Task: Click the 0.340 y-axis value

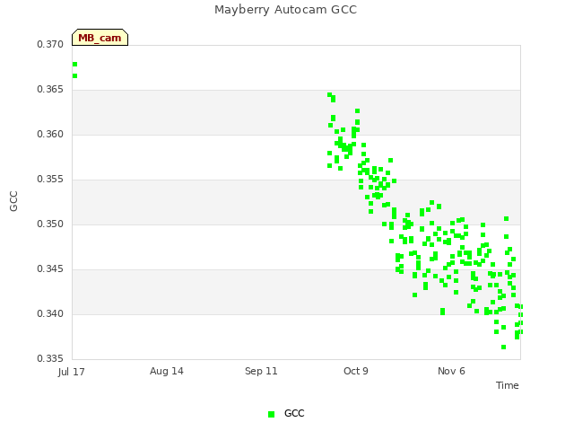Action: [x=50, y=313]
